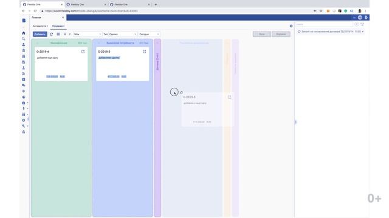Collapse the right panel with its edge handle
The width and height of the screenshot is (389, 218).
coord(295,122)
